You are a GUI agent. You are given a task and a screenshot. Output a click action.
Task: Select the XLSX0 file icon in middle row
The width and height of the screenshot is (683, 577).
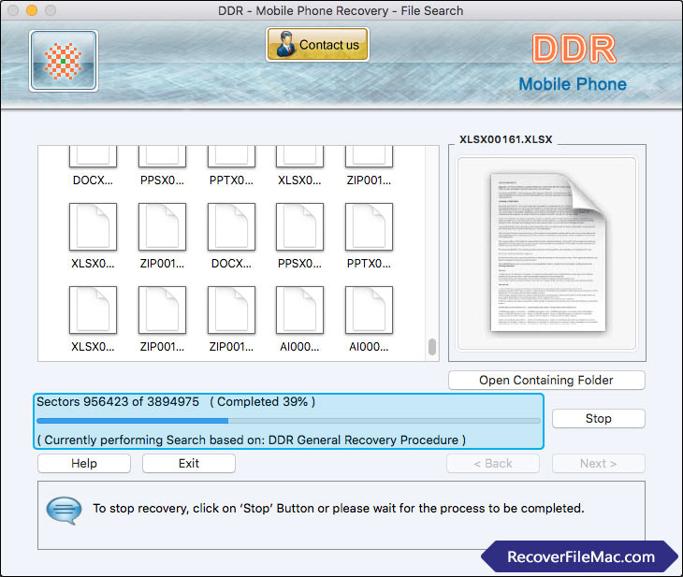click(93, 227)
